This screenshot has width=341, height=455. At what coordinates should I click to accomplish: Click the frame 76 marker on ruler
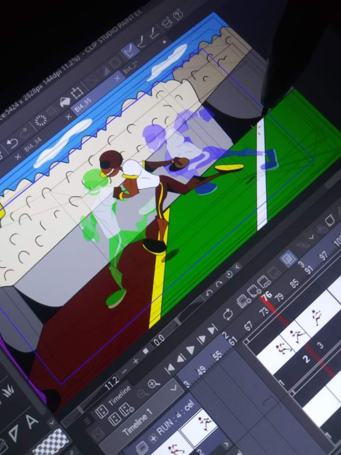(x=267, y=296)
